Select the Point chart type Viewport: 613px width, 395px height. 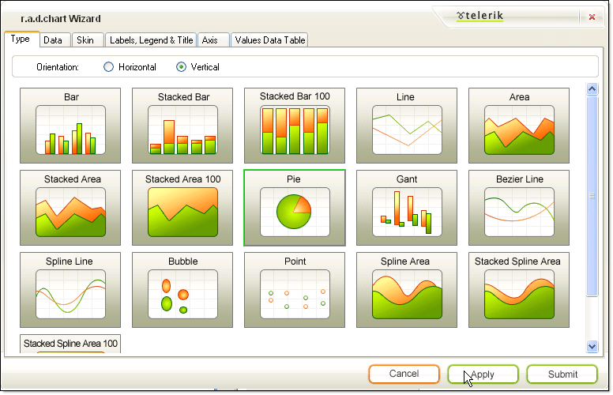click(295, 290)
